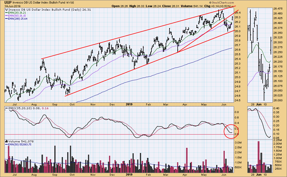Viewport: 287px width, 177px height.
Task: Click the black PMO legend line swatch
Action: coord(6,108)
